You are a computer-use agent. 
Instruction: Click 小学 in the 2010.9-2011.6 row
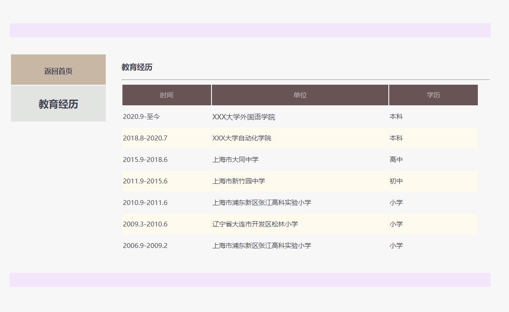tap(434, 202)
